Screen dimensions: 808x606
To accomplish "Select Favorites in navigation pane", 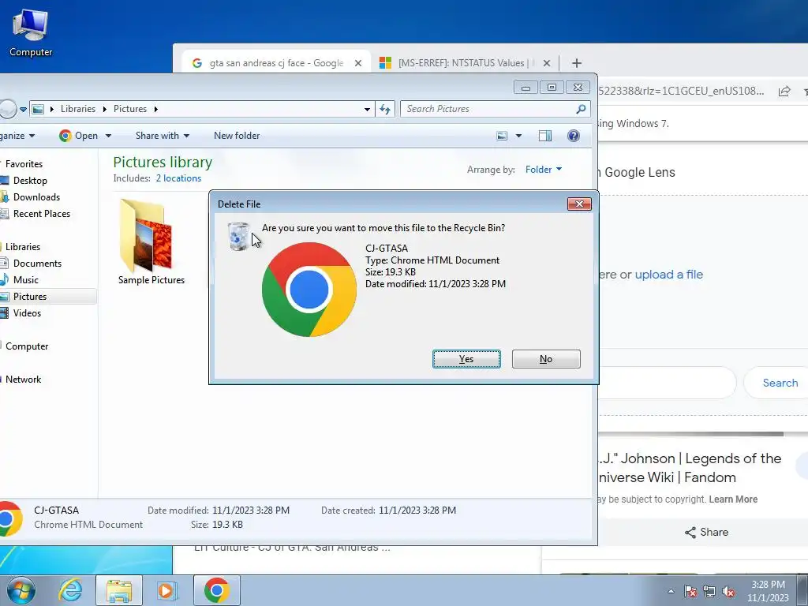I will click(24, 164).
